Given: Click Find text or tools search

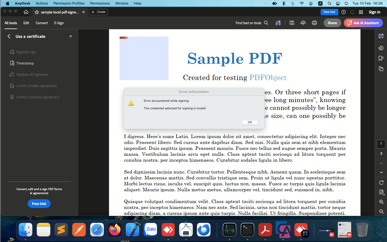Looking at the screenshot, I should tap(252, 23).
